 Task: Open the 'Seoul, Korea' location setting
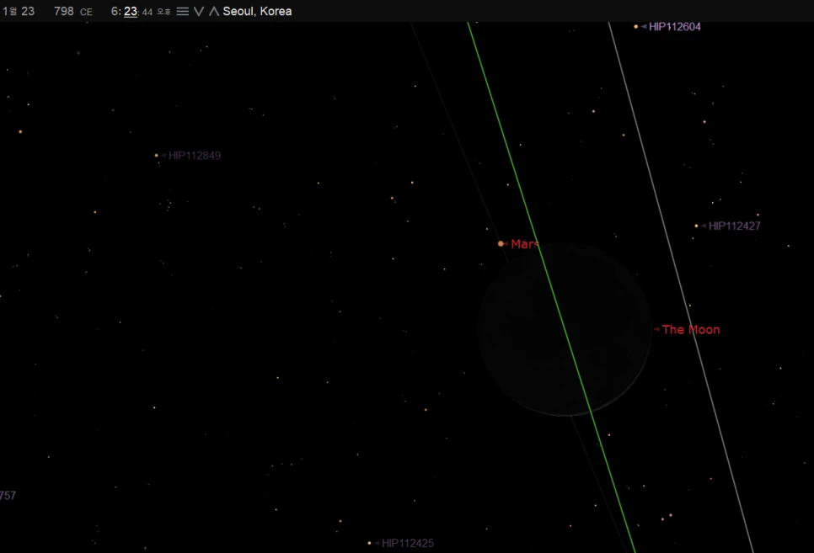pos(257,12)
